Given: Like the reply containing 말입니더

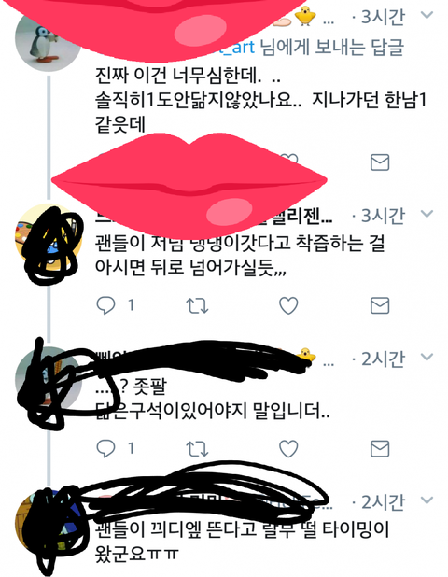Looking at the screenshot, I should pyautogui.click(x=288, y=448).
